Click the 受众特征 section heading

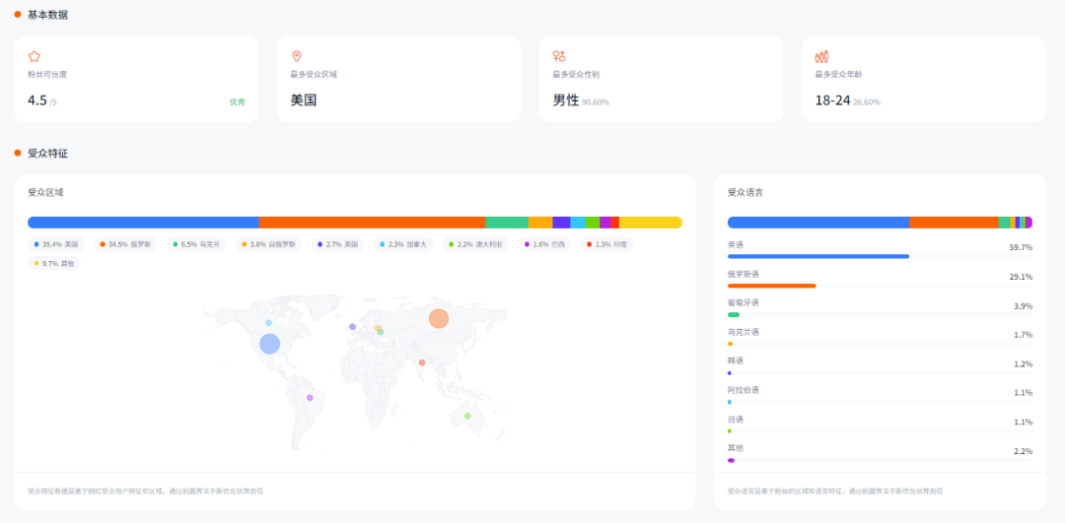[x=47, y=154]
